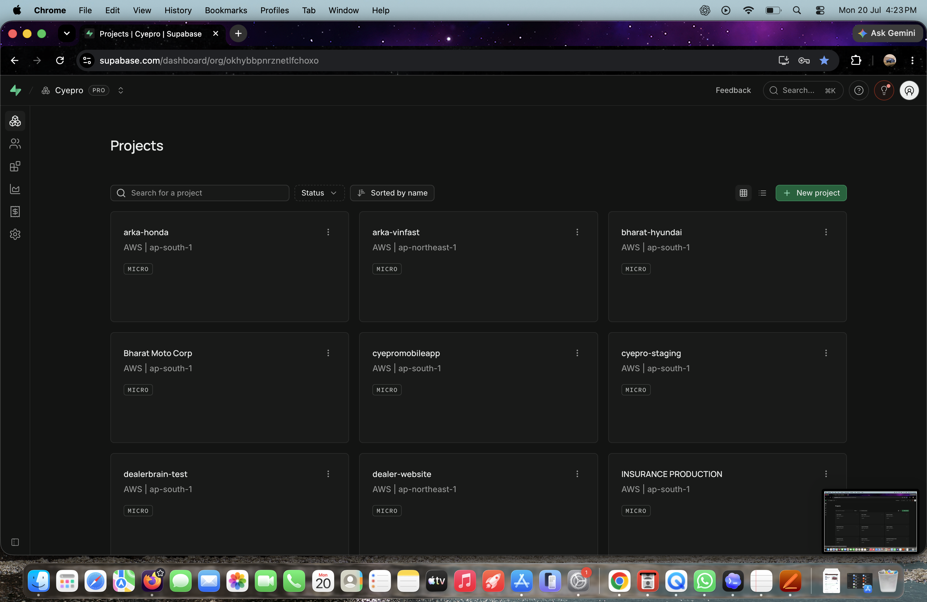
Task: Focus the Search for a project field
Action: pyautogui.click(x=199, y=193)
